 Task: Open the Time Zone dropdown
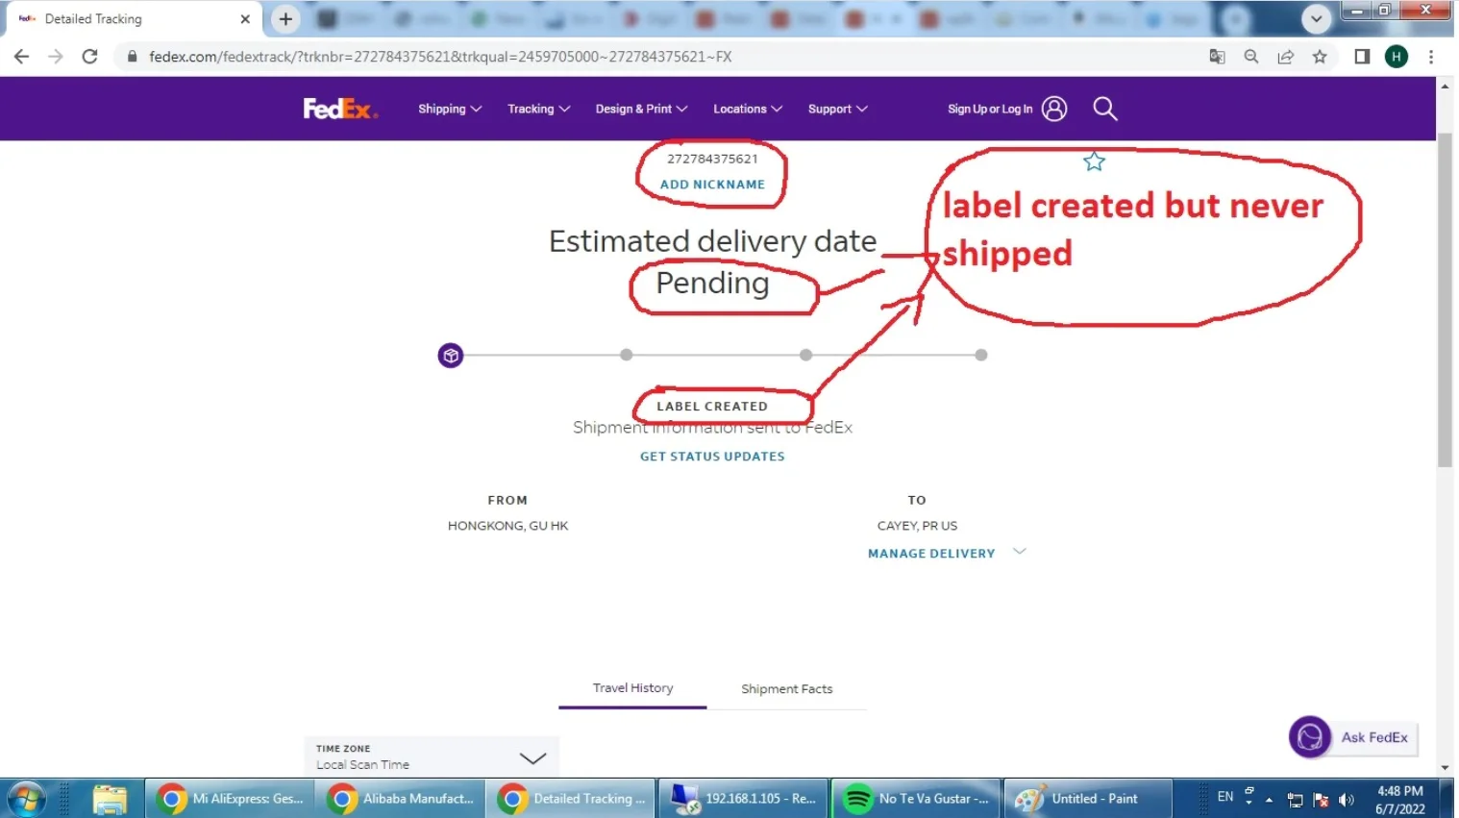click(432, 756)
